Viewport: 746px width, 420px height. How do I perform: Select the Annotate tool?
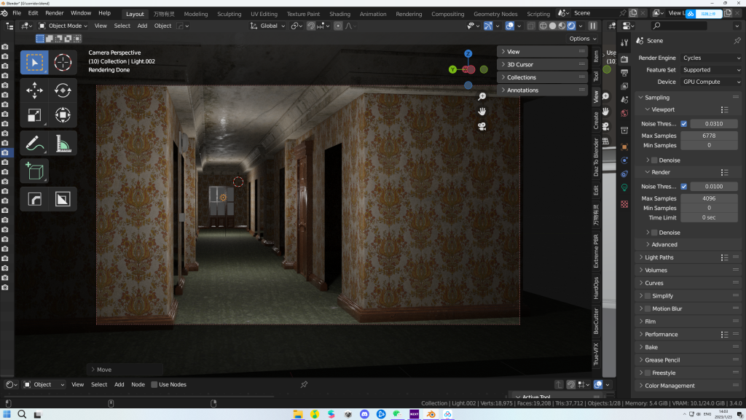click(34, 144)
